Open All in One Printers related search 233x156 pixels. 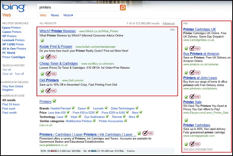point(14,48)
